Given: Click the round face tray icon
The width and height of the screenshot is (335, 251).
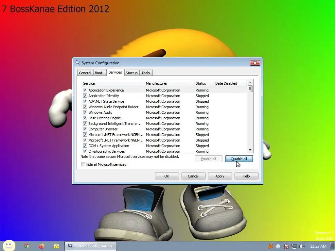Looking at the screenshot, I should [x=278, y=246].
